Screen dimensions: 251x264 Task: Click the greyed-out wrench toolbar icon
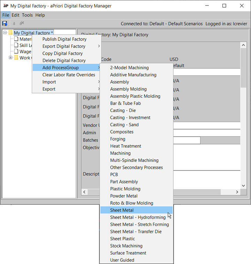(22, 23)
